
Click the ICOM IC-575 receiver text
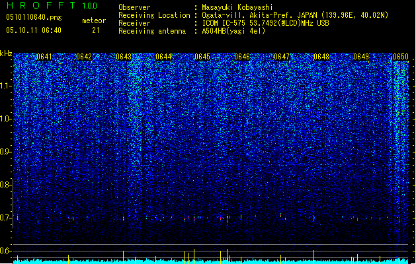point(265,23)
